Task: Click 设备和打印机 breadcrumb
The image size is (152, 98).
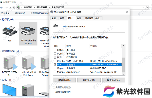Action: tap(58, 7)
